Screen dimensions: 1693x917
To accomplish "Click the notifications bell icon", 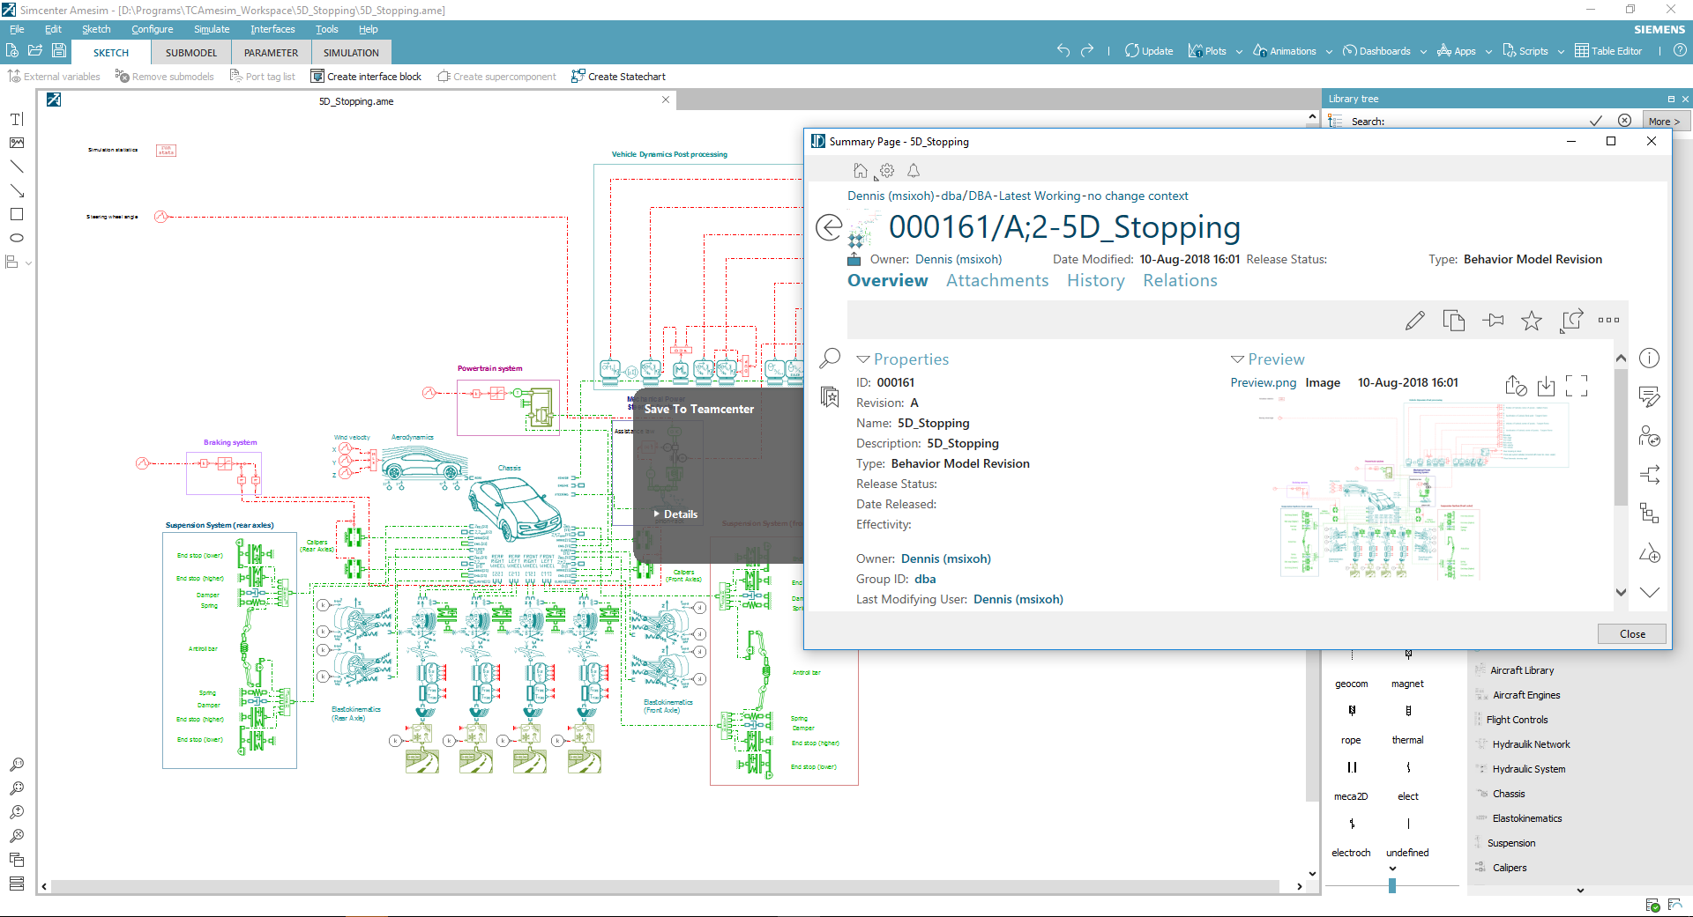I will click(x=914, y=170).
